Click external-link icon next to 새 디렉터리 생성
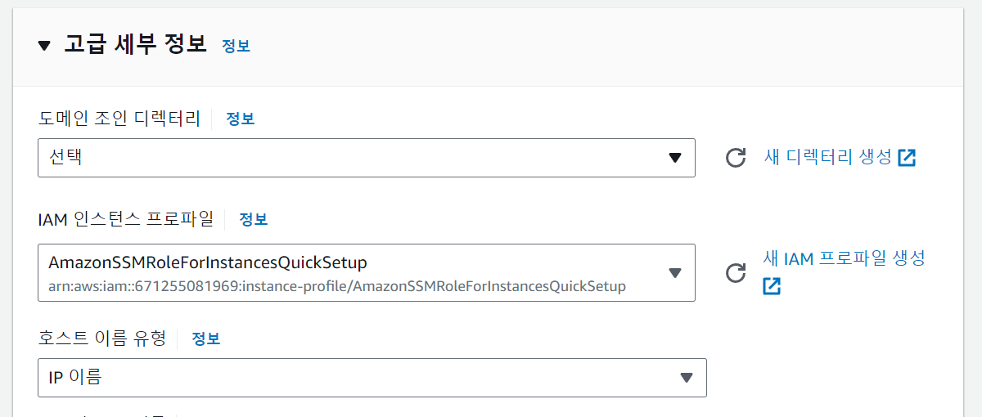This screenshot has width=982, height=417. (x=907, y=158)
